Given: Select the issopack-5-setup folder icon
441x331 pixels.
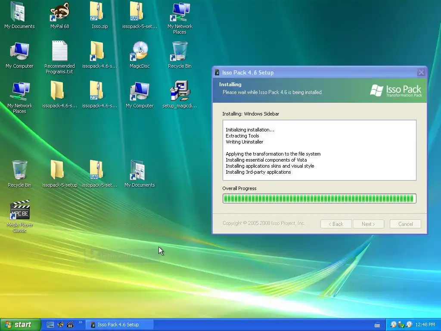Looking at the screenshot, I should [59, 173].
